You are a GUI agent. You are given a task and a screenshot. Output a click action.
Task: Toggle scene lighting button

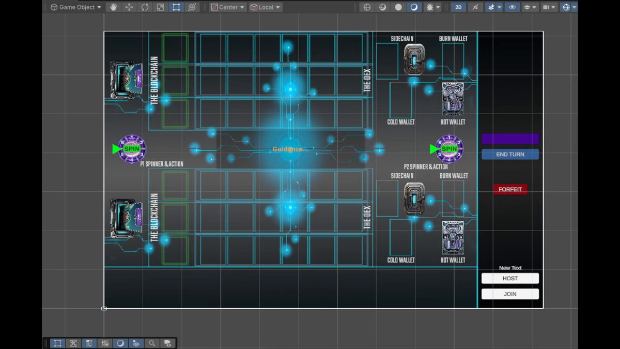[475, 7]
